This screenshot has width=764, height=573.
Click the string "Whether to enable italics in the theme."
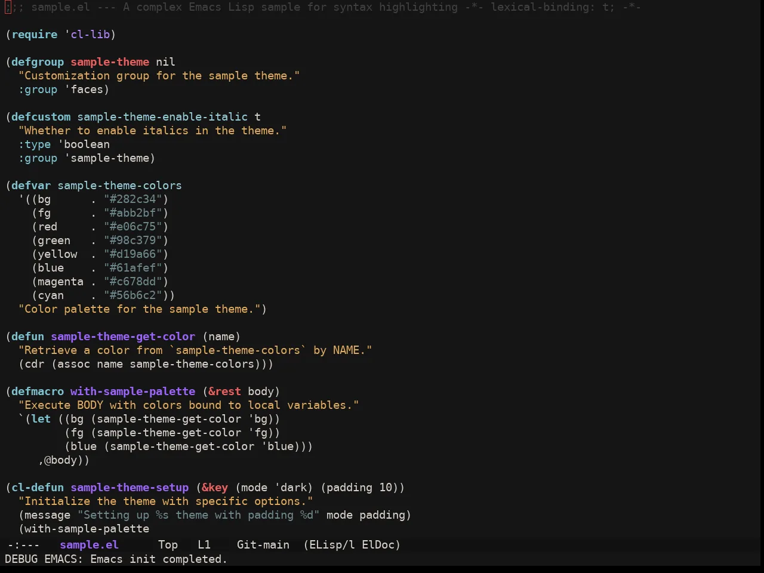(152, 131)
